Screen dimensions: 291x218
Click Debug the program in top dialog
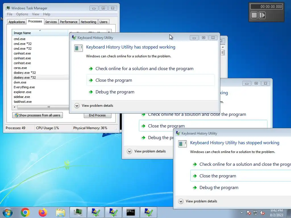151,92
